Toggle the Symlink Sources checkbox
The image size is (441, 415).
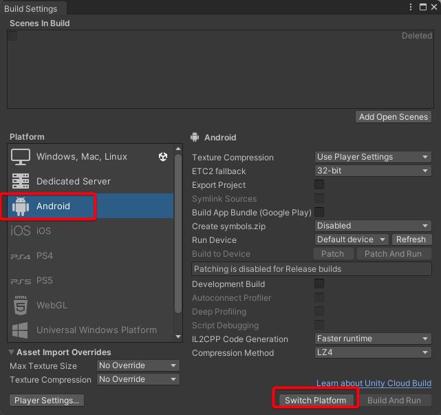(x=319, y=198)
